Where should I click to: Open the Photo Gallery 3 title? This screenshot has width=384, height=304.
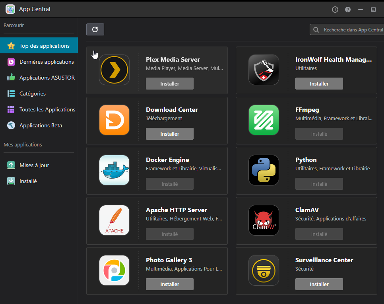coord(169,260)
